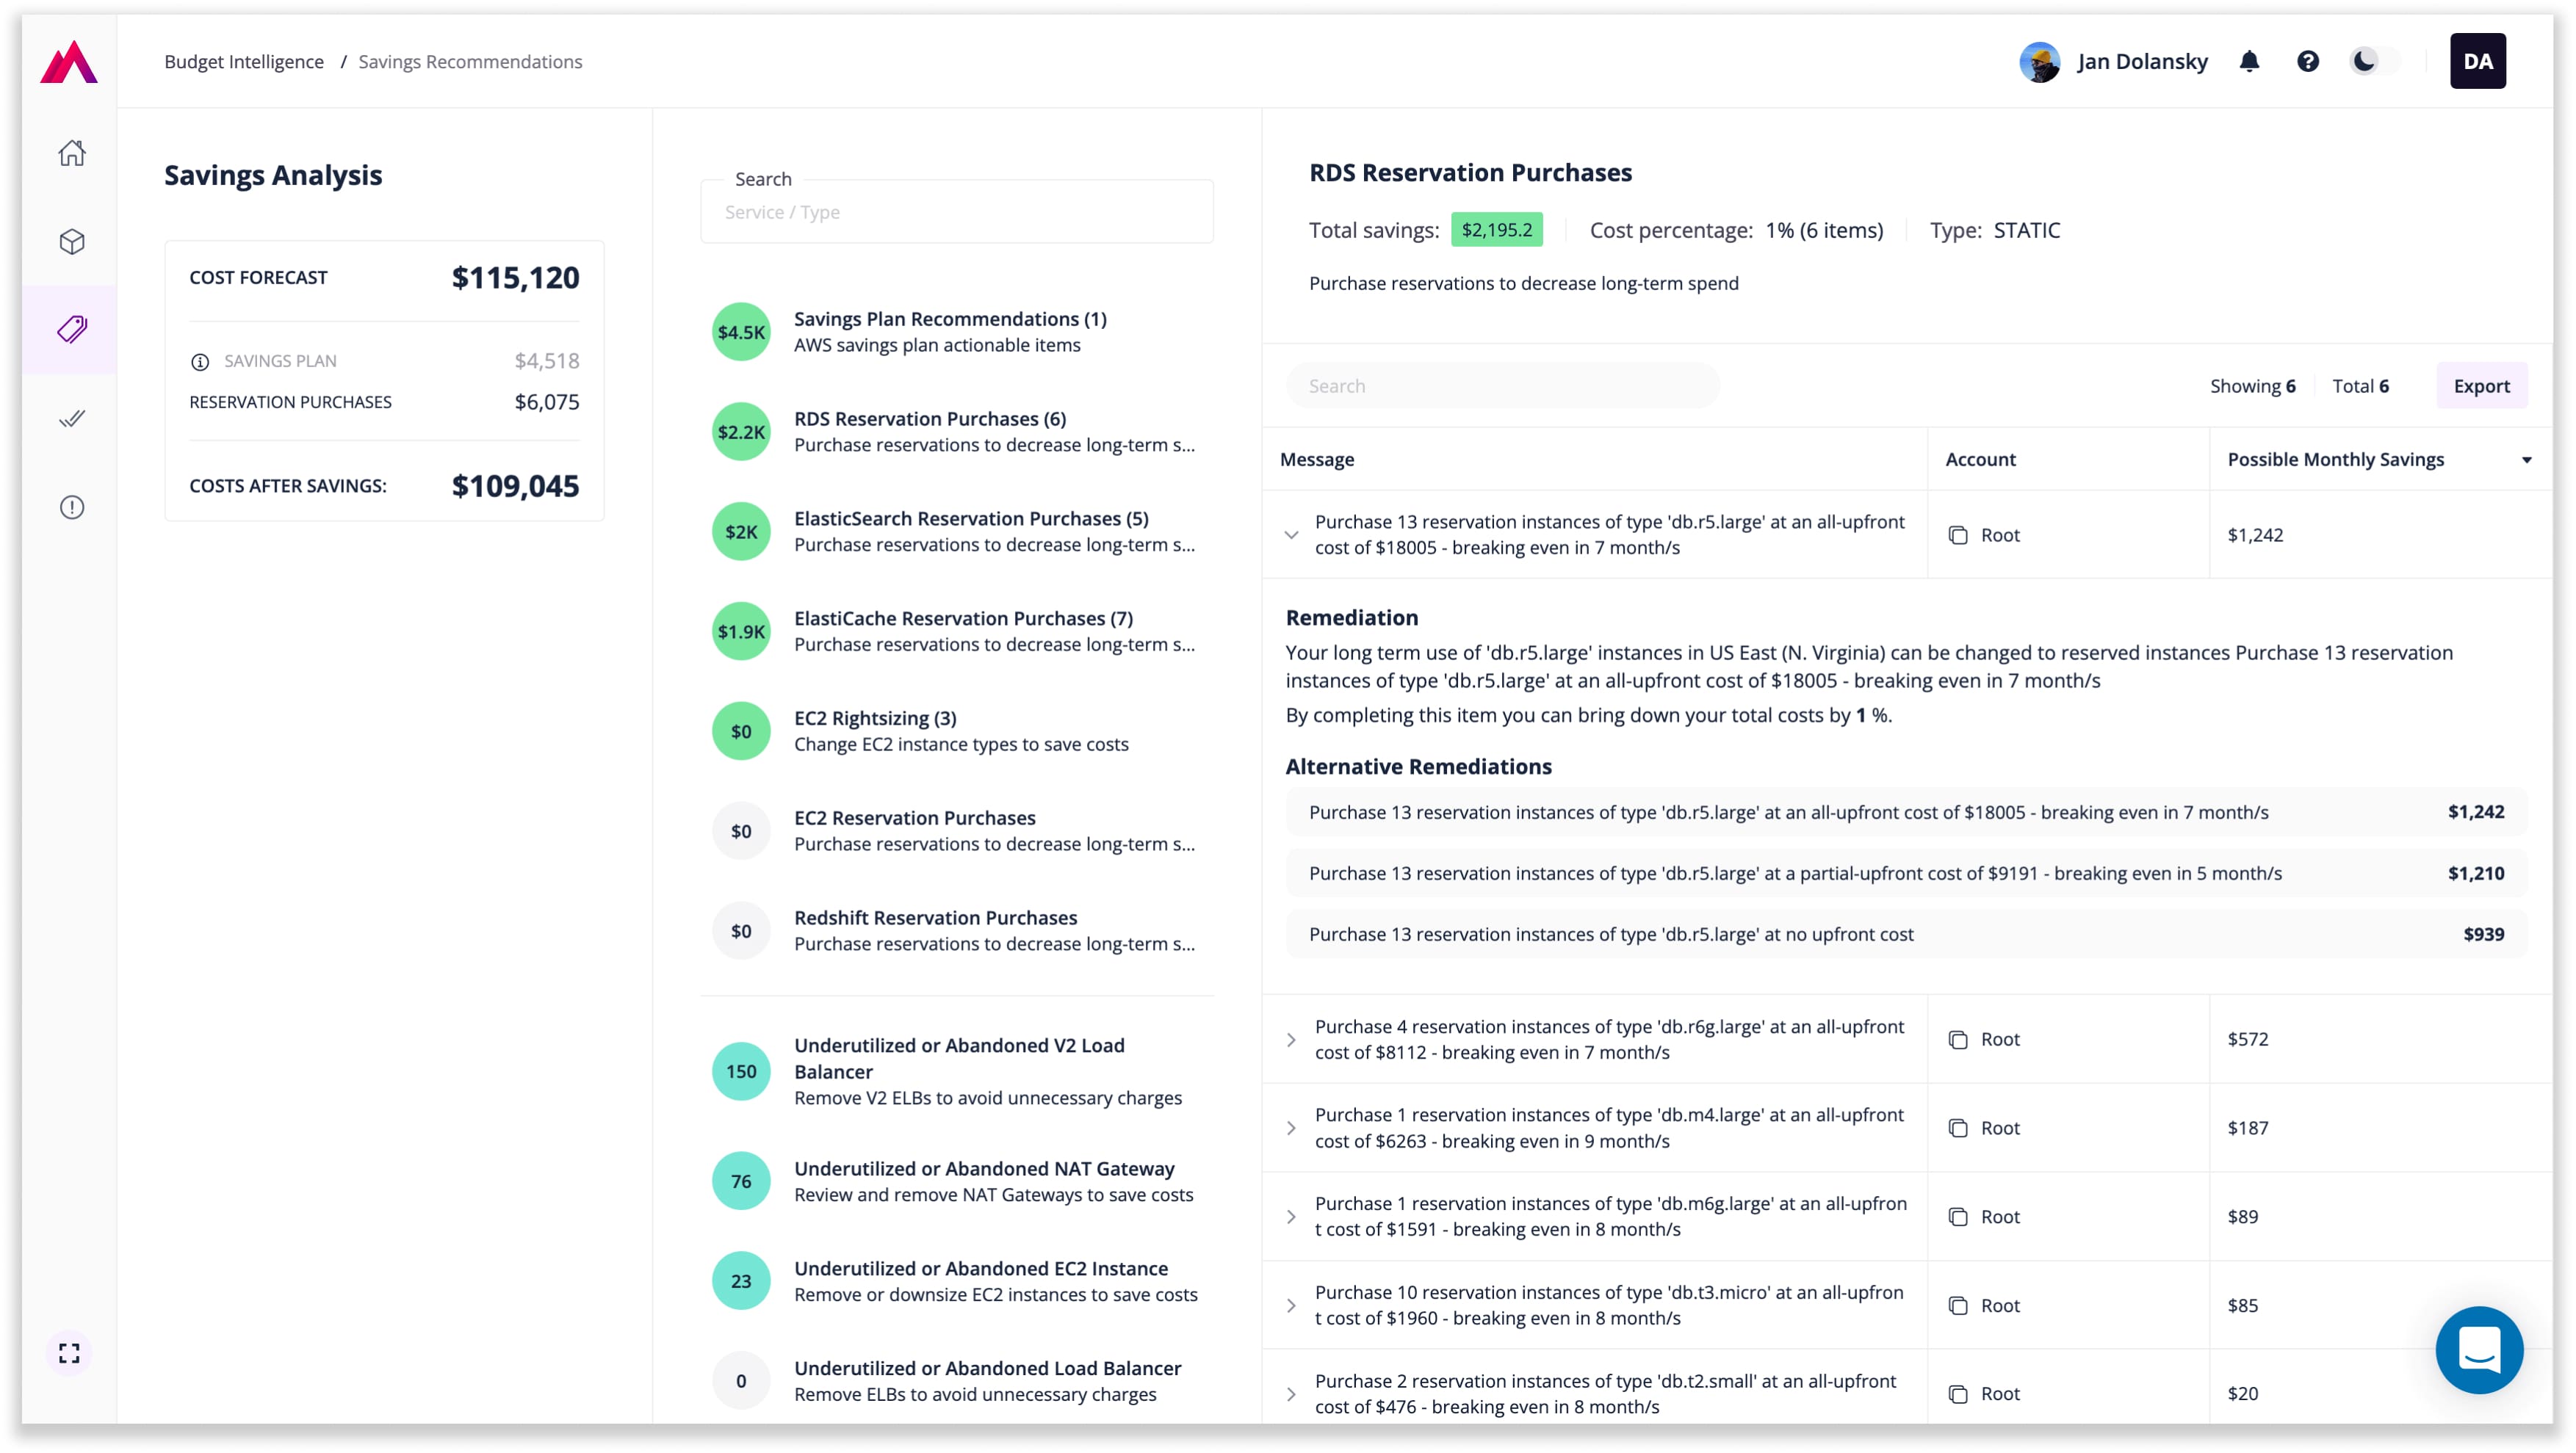Image resolution: width=2576 pixels, height=1453 pixels.
Task: Click the fullscreen expand icon
Action: tap(69, 1353)
